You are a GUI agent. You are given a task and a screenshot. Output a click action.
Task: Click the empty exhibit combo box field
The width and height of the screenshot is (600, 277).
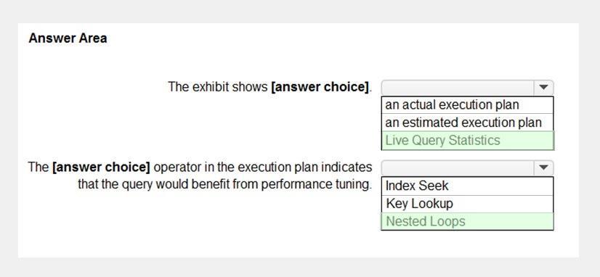click(x=458, y=88)
